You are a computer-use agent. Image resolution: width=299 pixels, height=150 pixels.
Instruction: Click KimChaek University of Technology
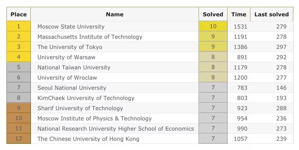coord(86,98)
